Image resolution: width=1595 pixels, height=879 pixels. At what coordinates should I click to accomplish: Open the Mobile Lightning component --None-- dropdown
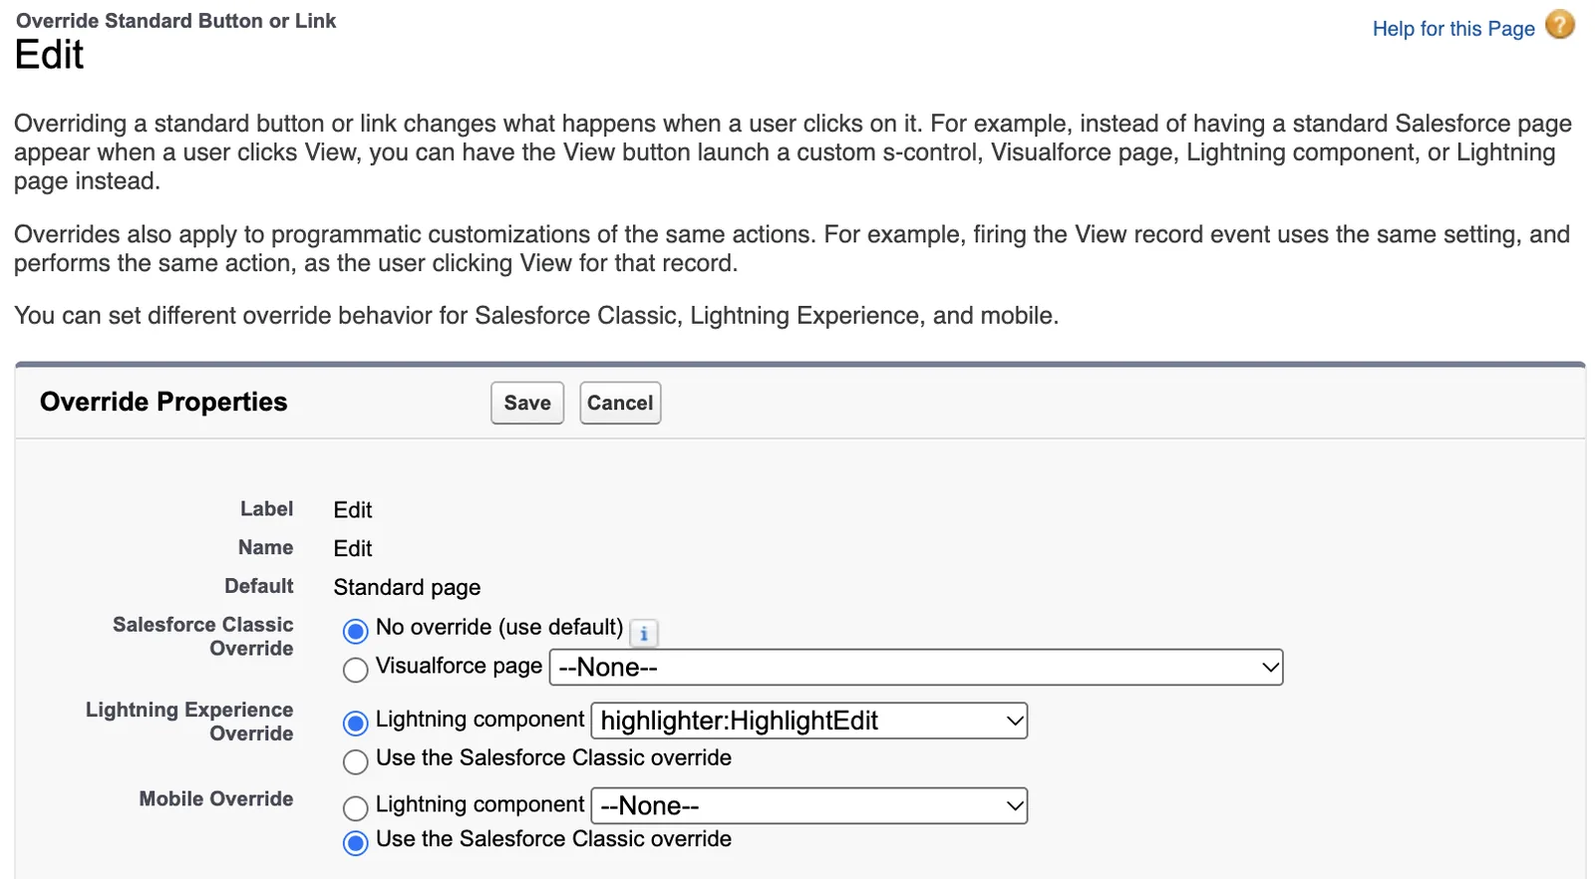809,805
